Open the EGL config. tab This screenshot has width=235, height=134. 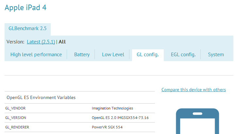(183, 55)
